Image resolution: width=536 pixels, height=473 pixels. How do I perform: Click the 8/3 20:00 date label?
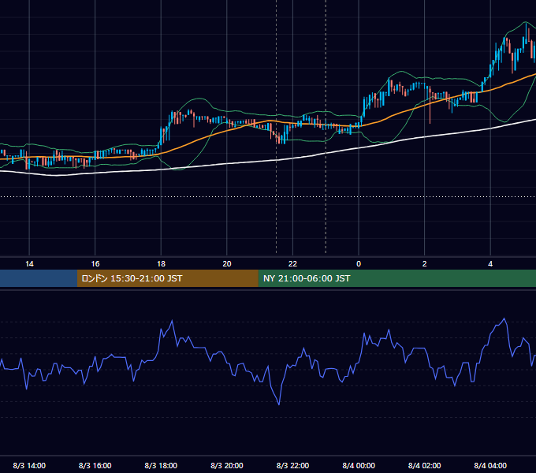[227, 465]
